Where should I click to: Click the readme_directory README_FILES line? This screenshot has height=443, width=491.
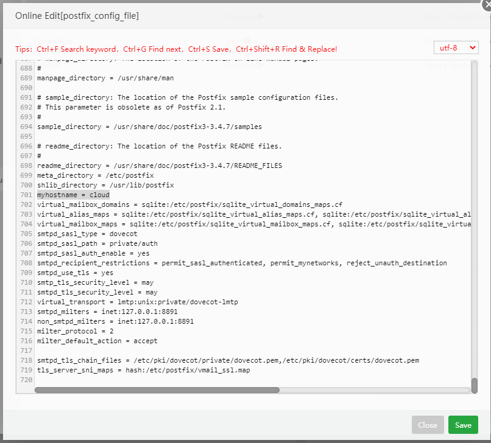(160, 166)
